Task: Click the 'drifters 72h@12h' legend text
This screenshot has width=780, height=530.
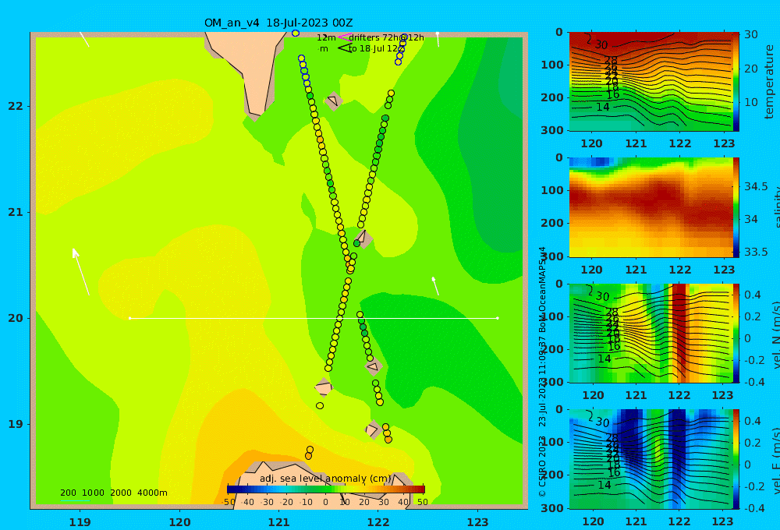Action: pyautogui.click(x=387, y=37)
